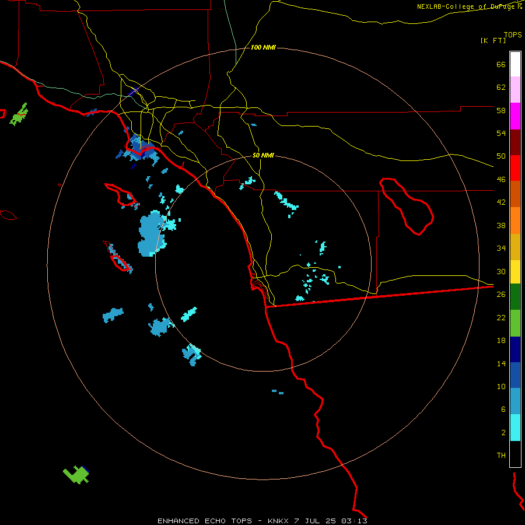Click the 10 scale label
525x525 pixels.
pyautogui.click(x=501, y=386)
